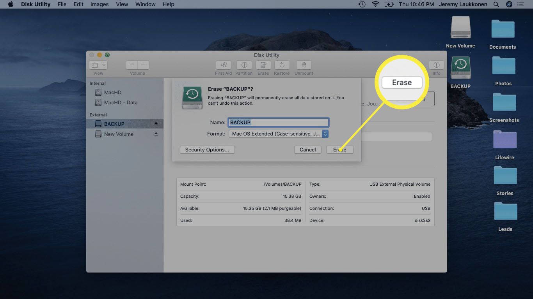Open the Window menu

(x=145, y=4)
